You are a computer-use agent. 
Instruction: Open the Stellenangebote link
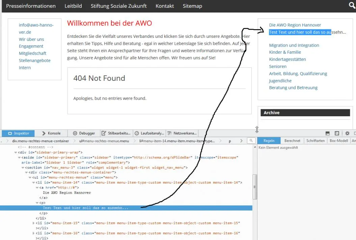pos(34,61)
